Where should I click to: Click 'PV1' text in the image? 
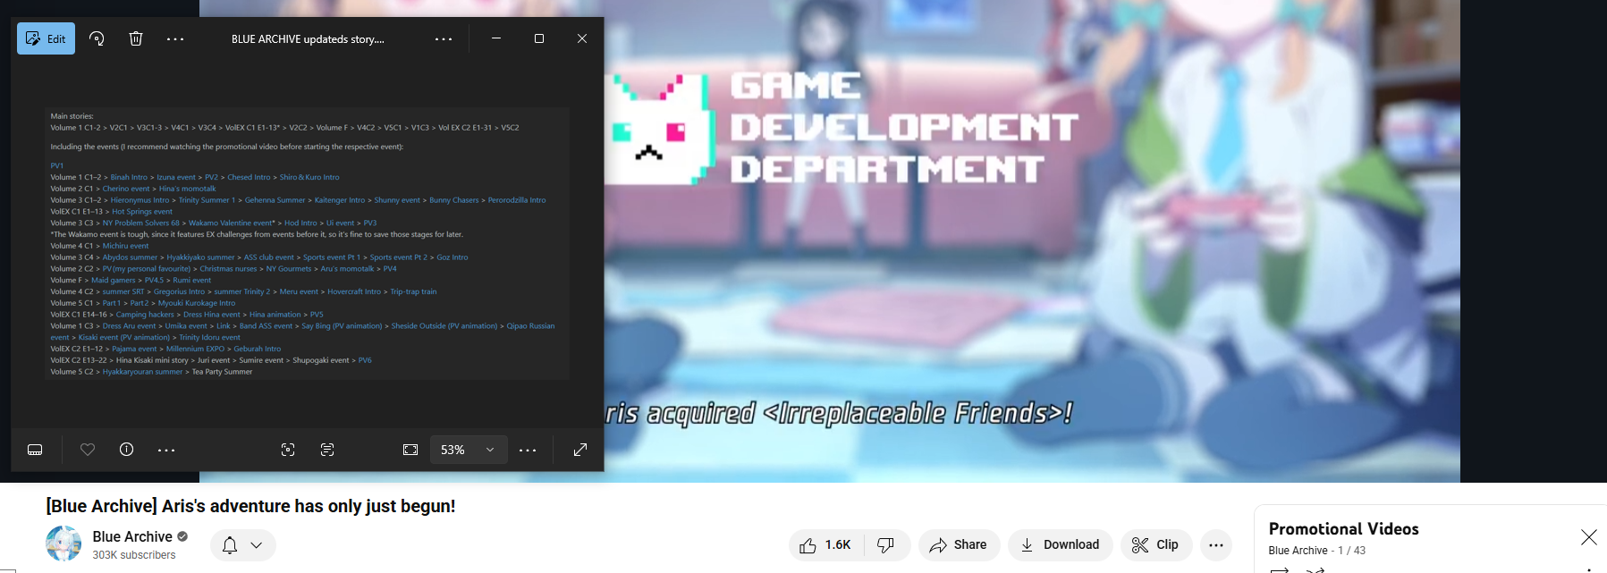(x=57, y=165)
